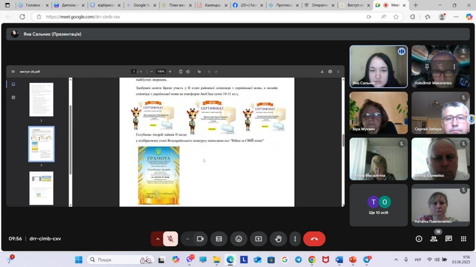Expand video settings arrow beside camera
Screen dimensions: 476x267
187,239
